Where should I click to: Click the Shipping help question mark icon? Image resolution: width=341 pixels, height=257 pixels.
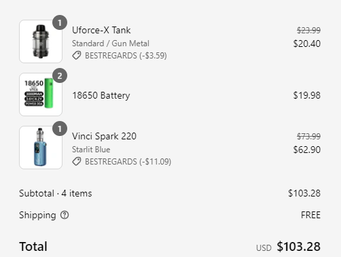click(65, 215)
